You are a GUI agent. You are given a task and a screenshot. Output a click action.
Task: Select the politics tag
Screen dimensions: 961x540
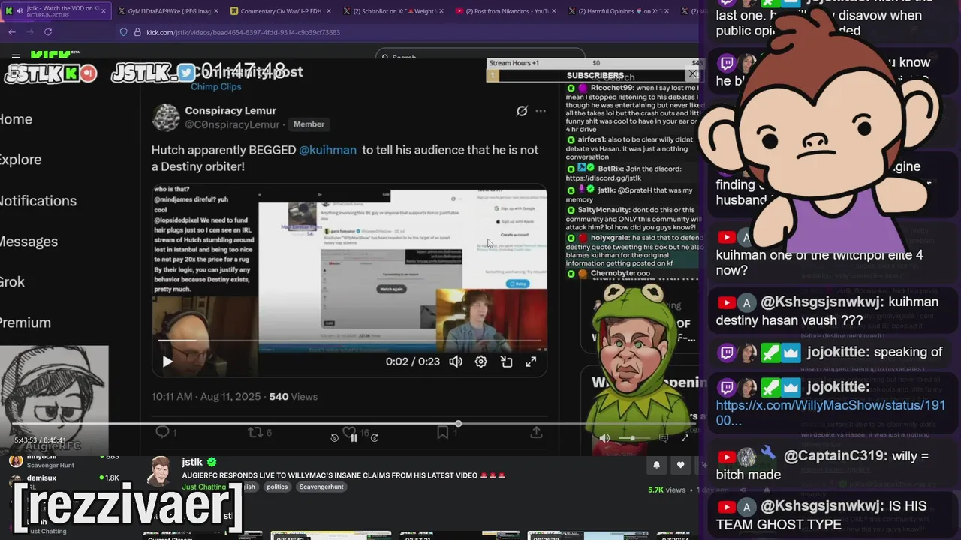coord(277,487)
